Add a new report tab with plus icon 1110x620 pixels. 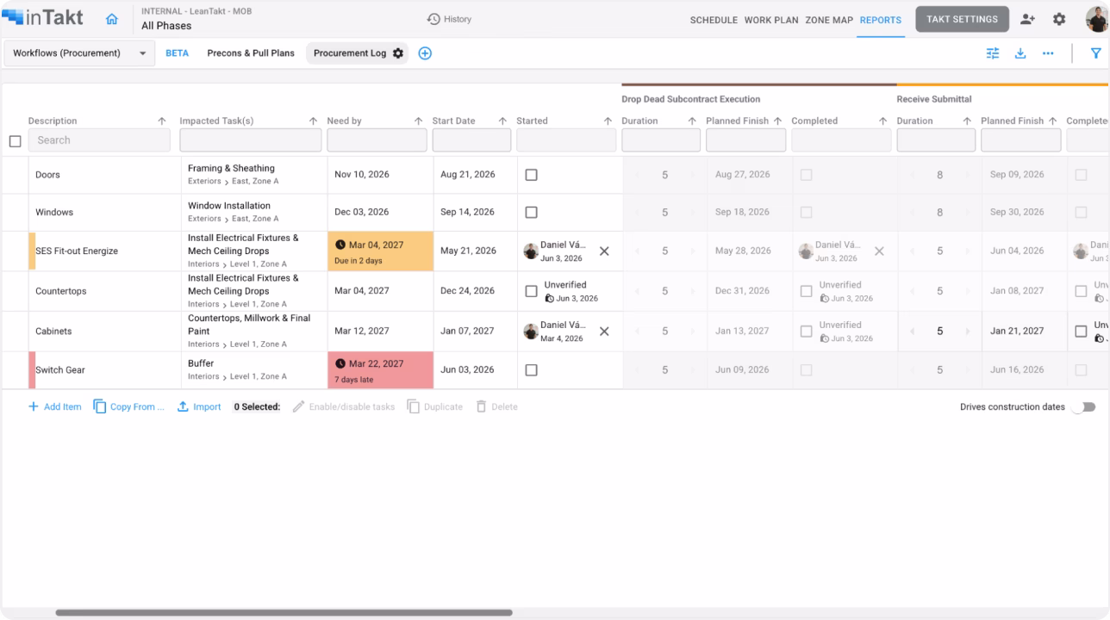tap(425, 53)
